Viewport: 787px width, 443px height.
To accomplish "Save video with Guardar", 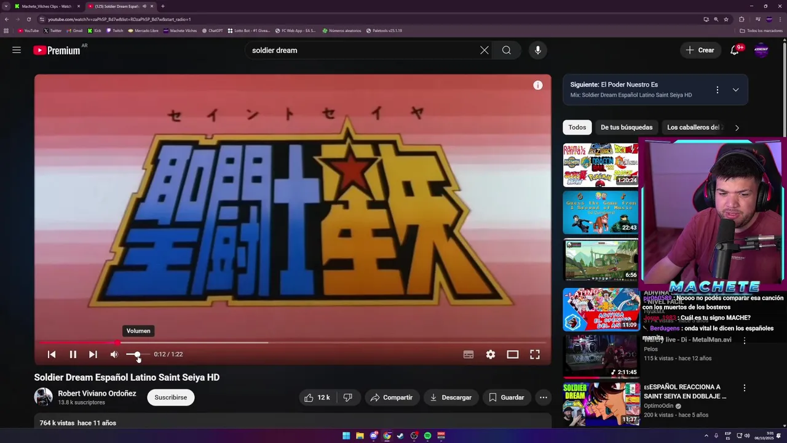I will (507, 397).
